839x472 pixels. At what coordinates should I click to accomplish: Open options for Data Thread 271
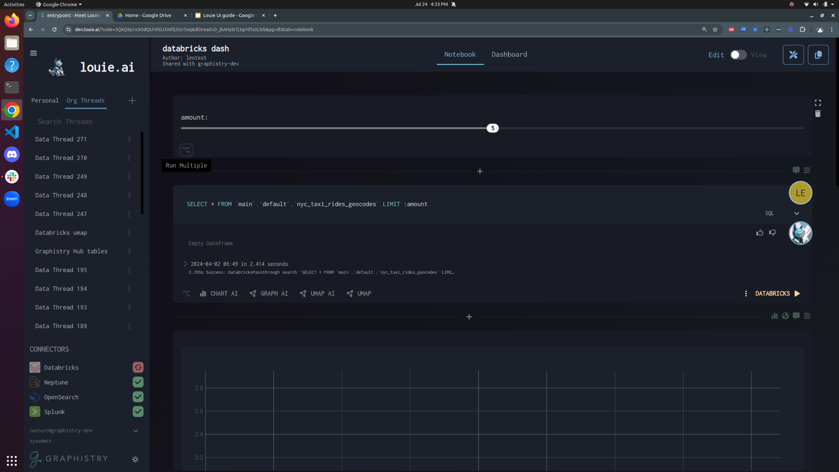pos(129,139)
